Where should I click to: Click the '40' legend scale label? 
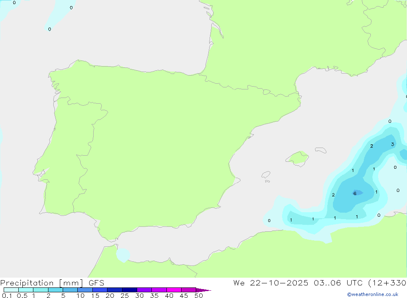pos(169,296)
